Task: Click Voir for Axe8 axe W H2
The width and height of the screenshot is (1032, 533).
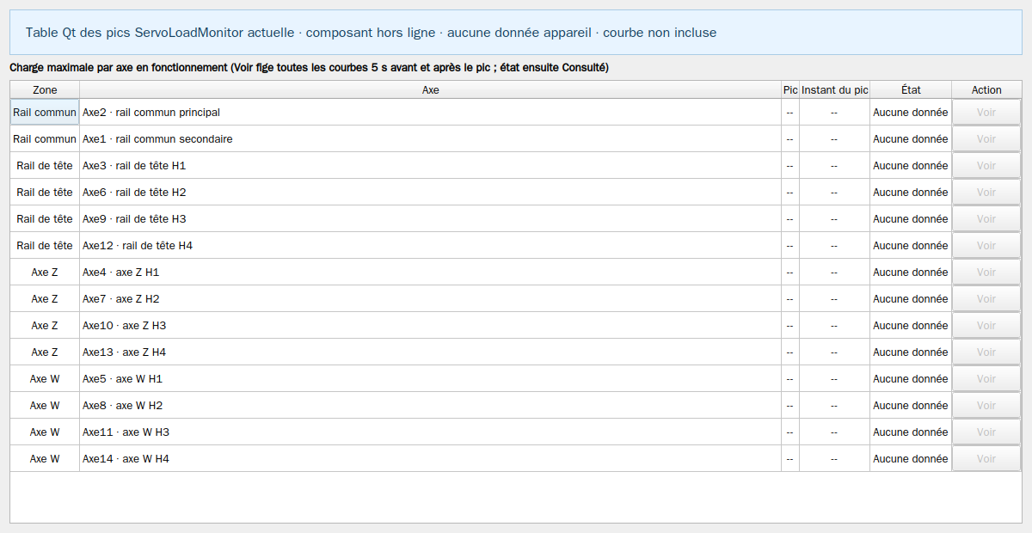Action: click(986, 406)
